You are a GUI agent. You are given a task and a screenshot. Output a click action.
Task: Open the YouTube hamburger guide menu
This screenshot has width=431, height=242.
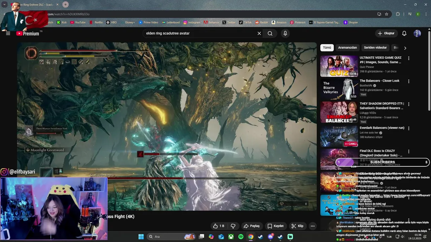tap(8, 34)
